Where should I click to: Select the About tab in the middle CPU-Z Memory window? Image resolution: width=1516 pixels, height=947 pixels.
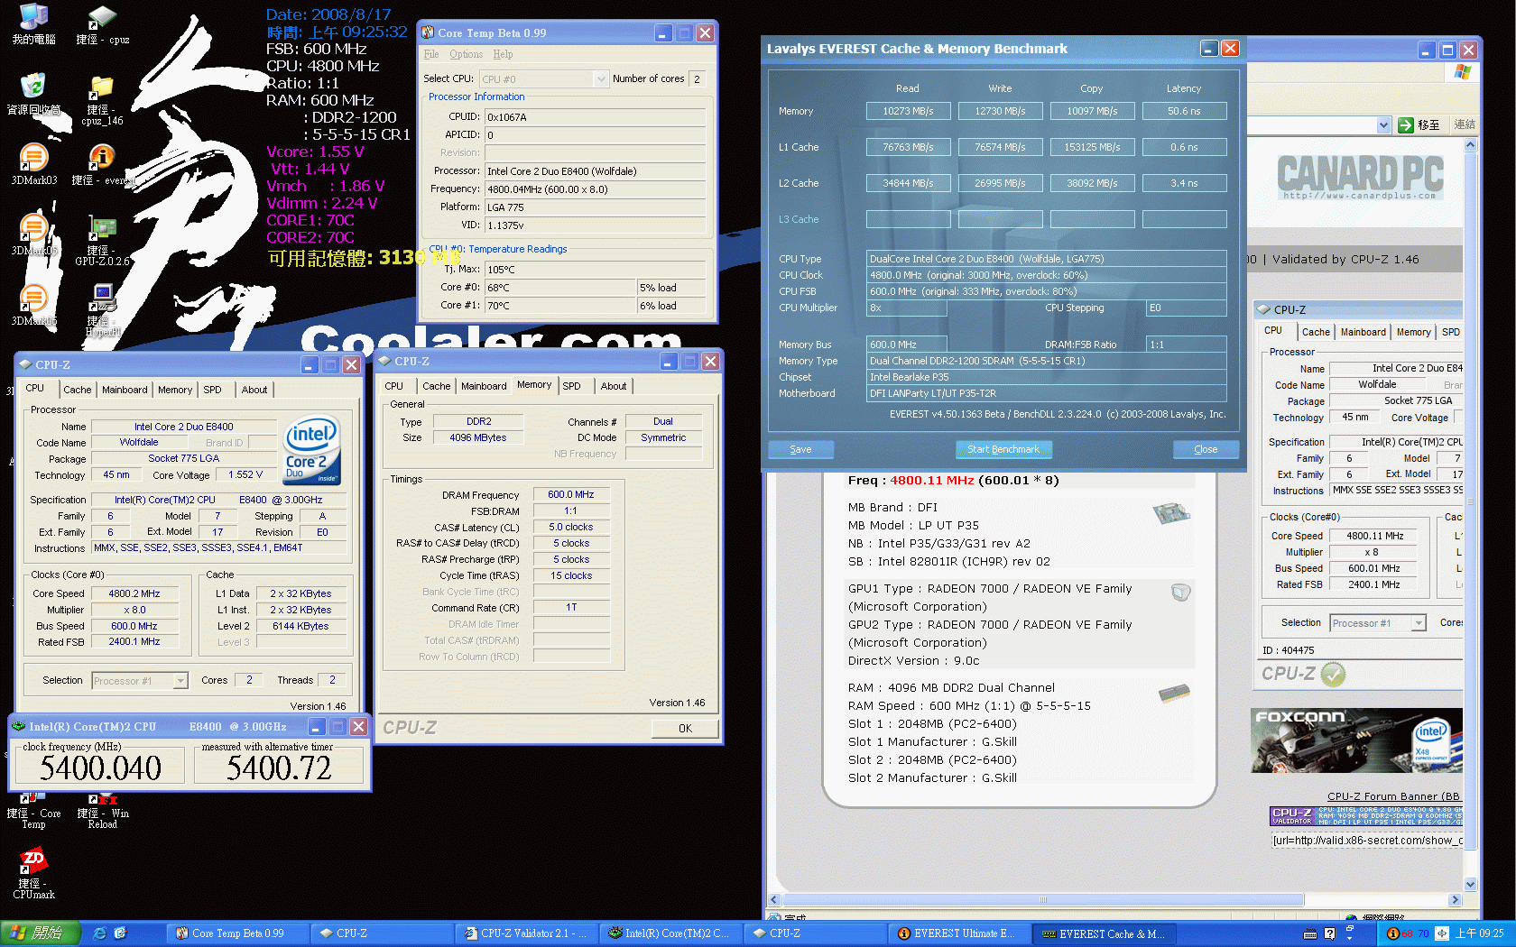[x=614, y=386]
